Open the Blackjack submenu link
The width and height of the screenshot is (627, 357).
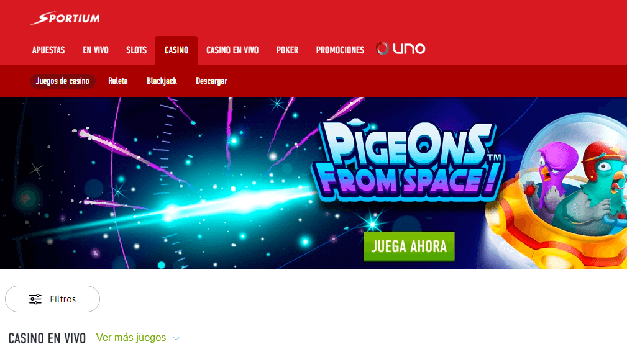pos(162,81)
